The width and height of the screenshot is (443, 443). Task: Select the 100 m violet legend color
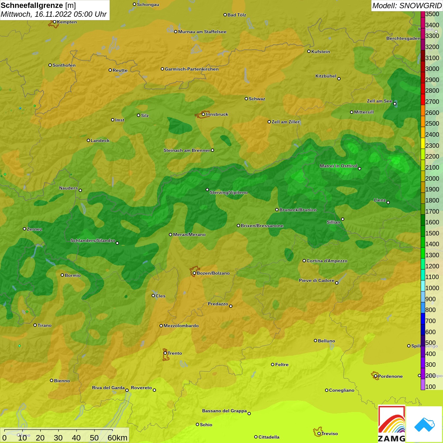(423, 384)
